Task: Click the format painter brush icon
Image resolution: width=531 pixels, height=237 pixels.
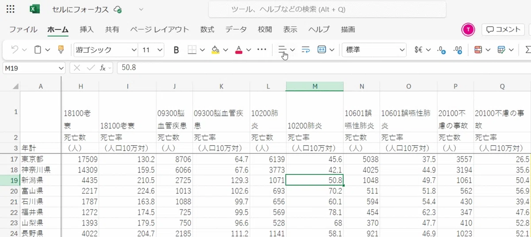Action: (x=62, y=50)
